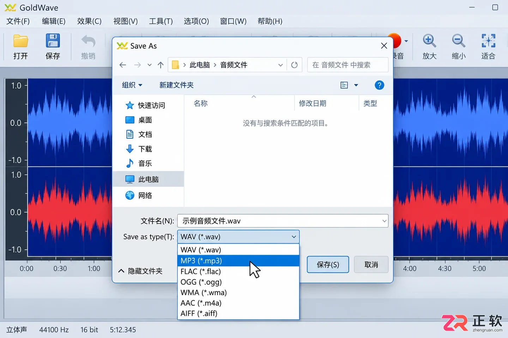The width and height of the screenshot is (508, 338).
Task: Open the address bar path dropdown
Action: pyautogui.click(x=280, y=65)
